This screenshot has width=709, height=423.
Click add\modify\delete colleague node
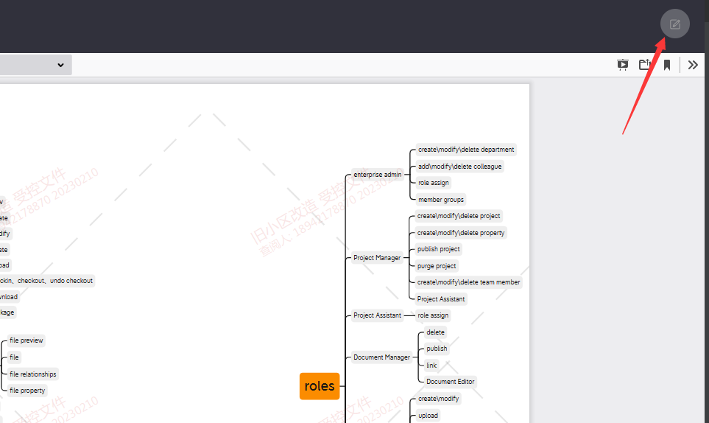coord(459,167)
